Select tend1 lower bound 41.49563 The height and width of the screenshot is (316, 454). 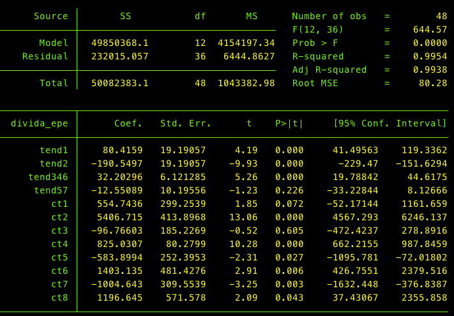tap(355, 150)
